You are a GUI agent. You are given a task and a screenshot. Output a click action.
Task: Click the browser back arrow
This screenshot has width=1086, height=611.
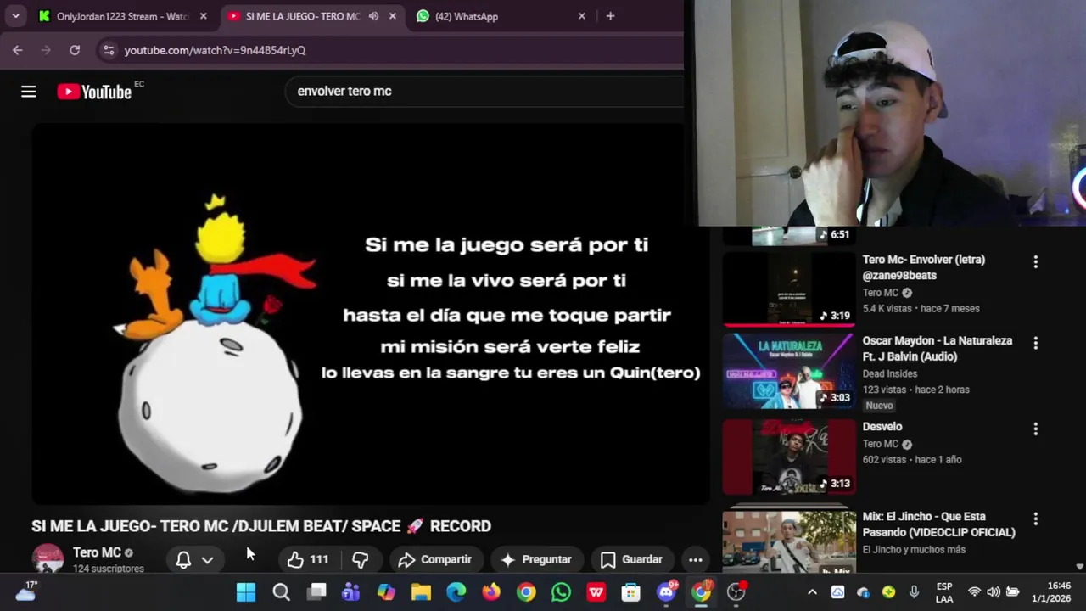tap(18, 50)
